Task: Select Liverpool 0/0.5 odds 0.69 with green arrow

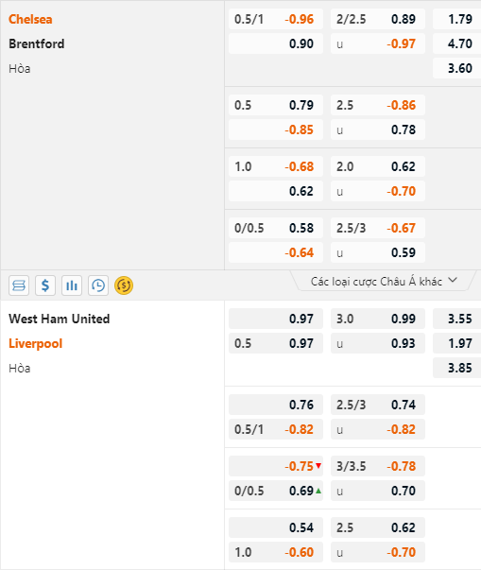Action: coord(276,491)
